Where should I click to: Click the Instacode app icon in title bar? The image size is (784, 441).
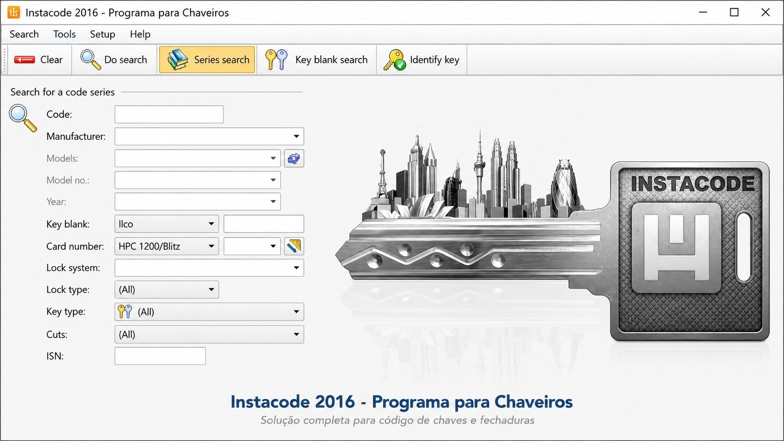[14, 12]
